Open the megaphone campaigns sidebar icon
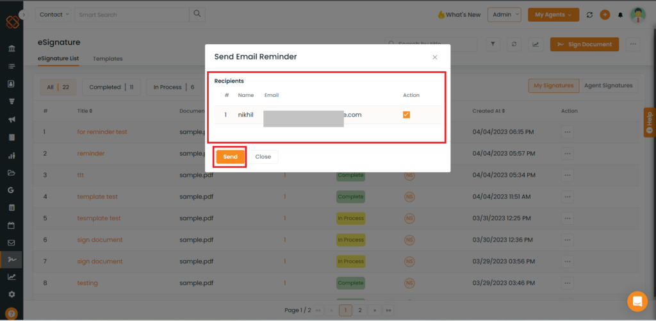Viewport: 656px width, 321px height. coord(12,119)
